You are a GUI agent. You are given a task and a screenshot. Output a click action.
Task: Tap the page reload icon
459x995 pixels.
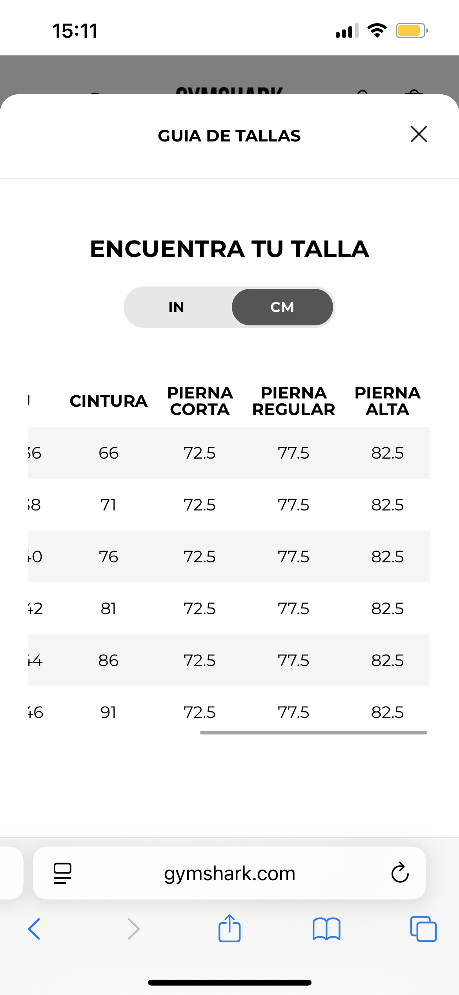pyautogui.click(x=399, y=873)
